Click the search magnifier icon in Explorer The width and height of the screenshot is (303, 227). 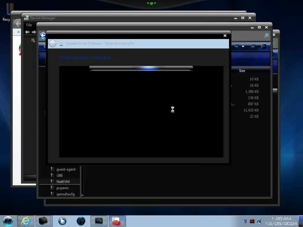pos(267,35)
